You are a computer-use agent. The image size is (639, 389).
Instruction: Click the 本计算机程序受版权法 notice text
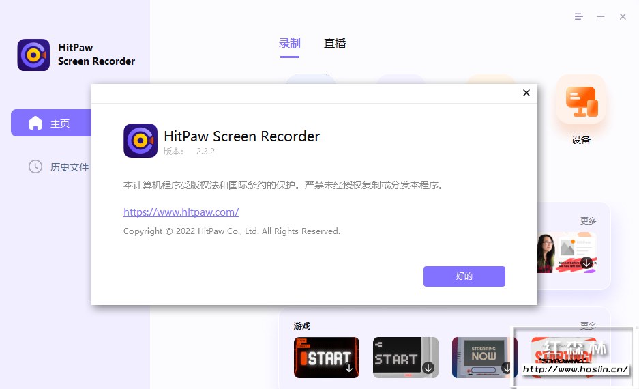tap(283, 185)
